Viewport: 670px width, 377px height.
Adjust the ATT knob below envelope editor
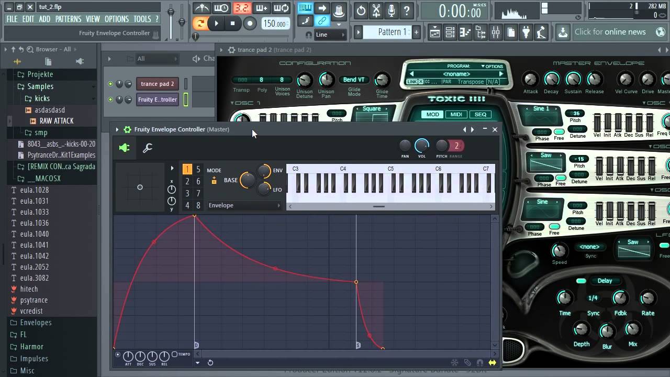(128, 357)
